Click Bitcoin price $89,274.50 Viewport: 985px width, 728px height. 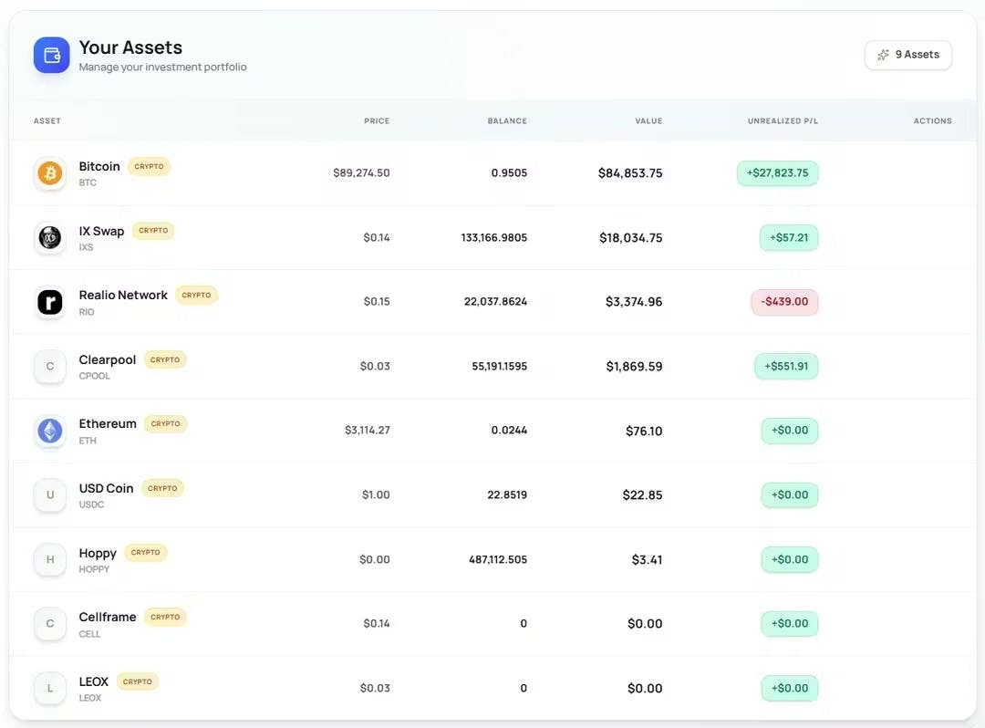361,172
